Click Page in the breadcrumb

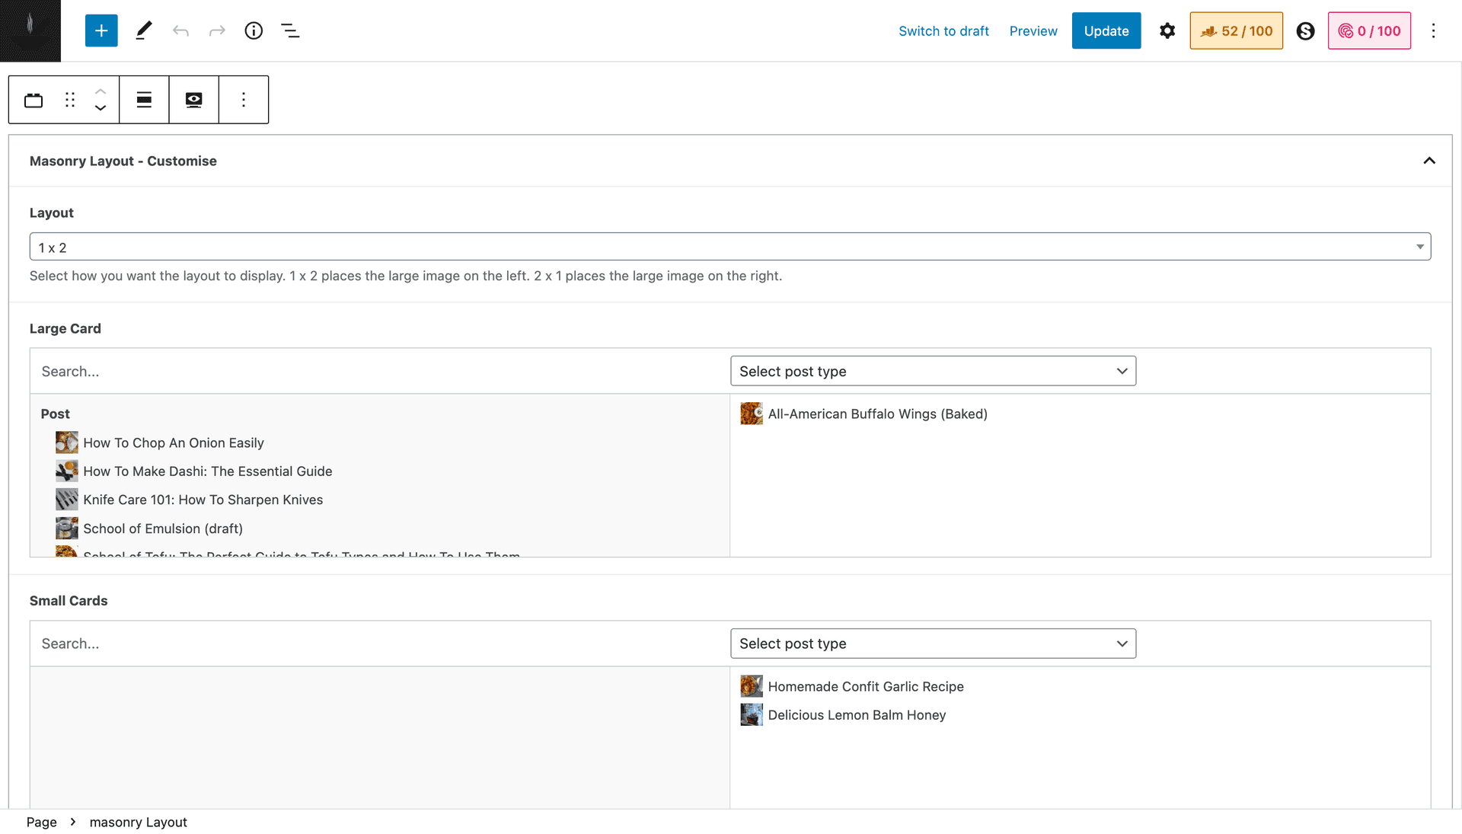(42, 822)
